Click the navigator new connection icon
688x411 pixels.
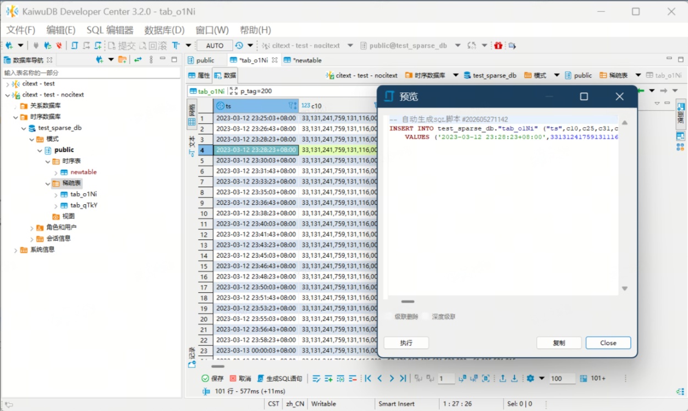[100, 59]
